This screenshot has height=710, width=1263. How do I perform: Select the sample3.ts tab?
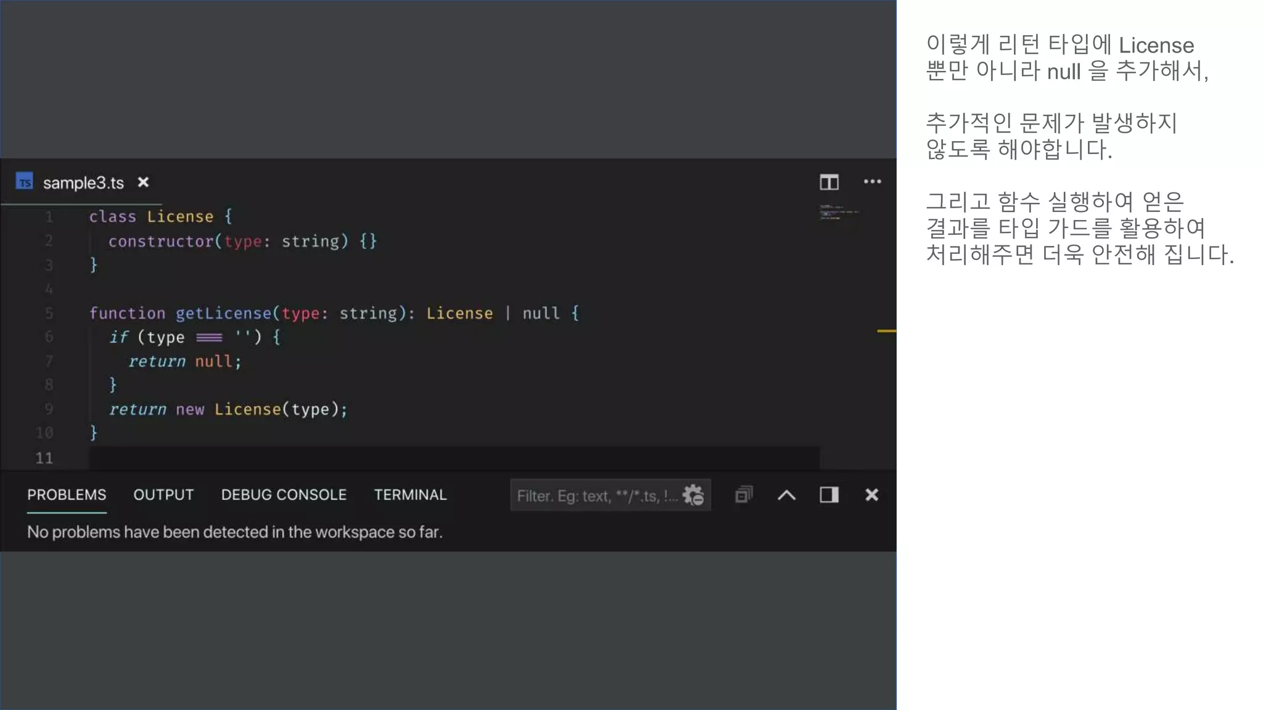tap(83, 182)
